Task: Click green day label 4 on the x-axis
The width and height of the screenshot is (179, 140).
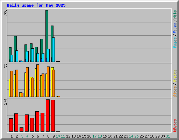Action: tap(27, 136)
